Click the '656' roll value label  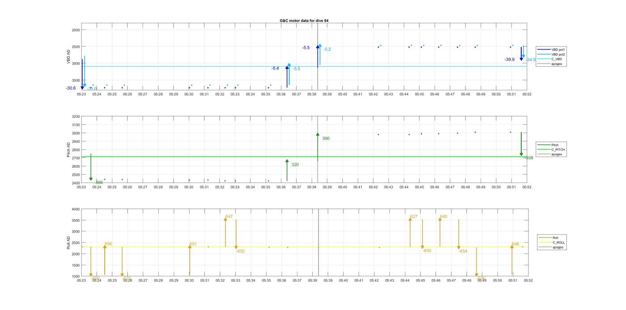point(108,244)
